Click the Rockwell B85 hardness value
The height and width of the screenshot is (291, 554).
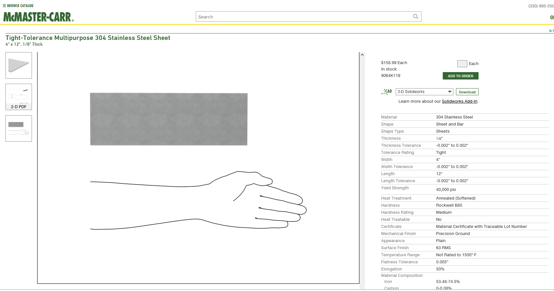point(449,205)
